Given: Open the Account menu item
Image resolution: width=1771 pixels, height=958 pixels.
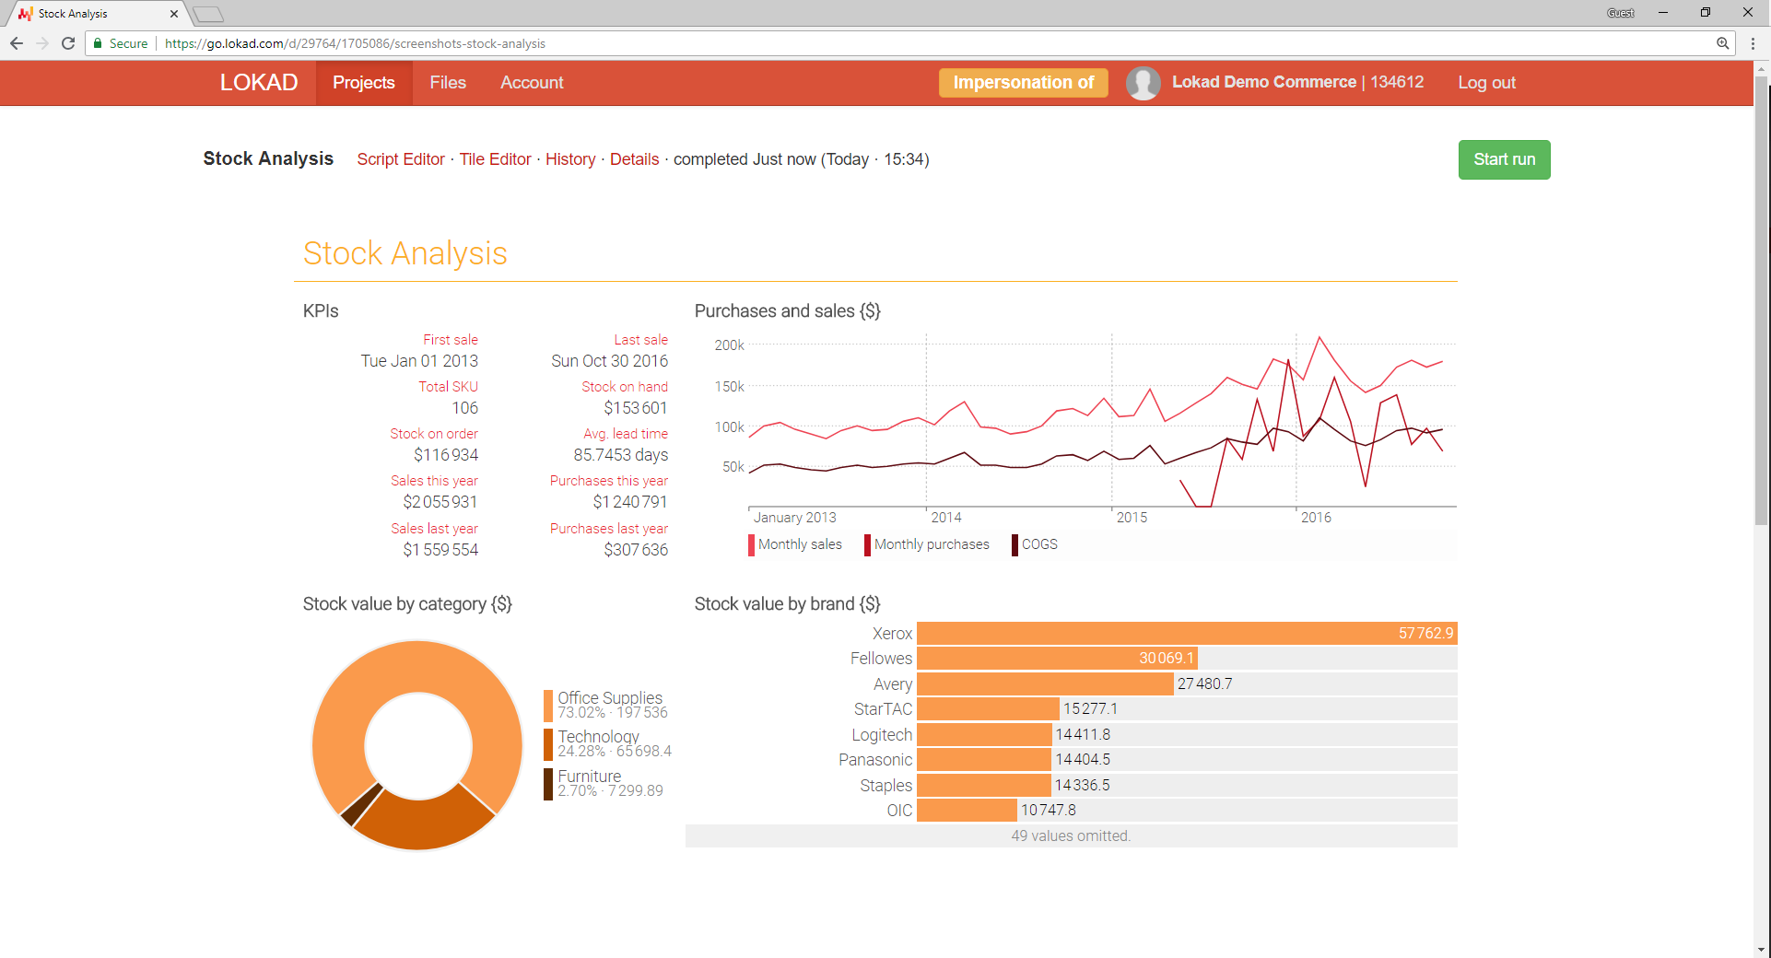Looking at the screenshot, I should (x=532, y=83).
